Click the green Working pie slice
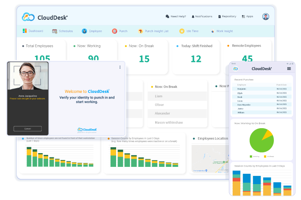 click(260, 143)
